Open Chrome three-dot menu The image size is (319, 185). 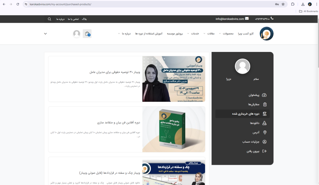[317, 4]
